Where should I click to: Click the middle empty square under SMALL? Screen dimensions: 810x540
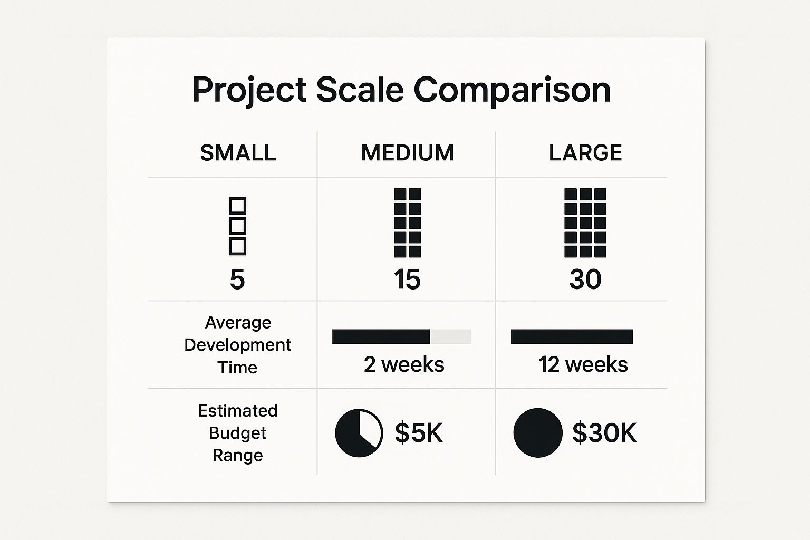(x=237, y=226)
